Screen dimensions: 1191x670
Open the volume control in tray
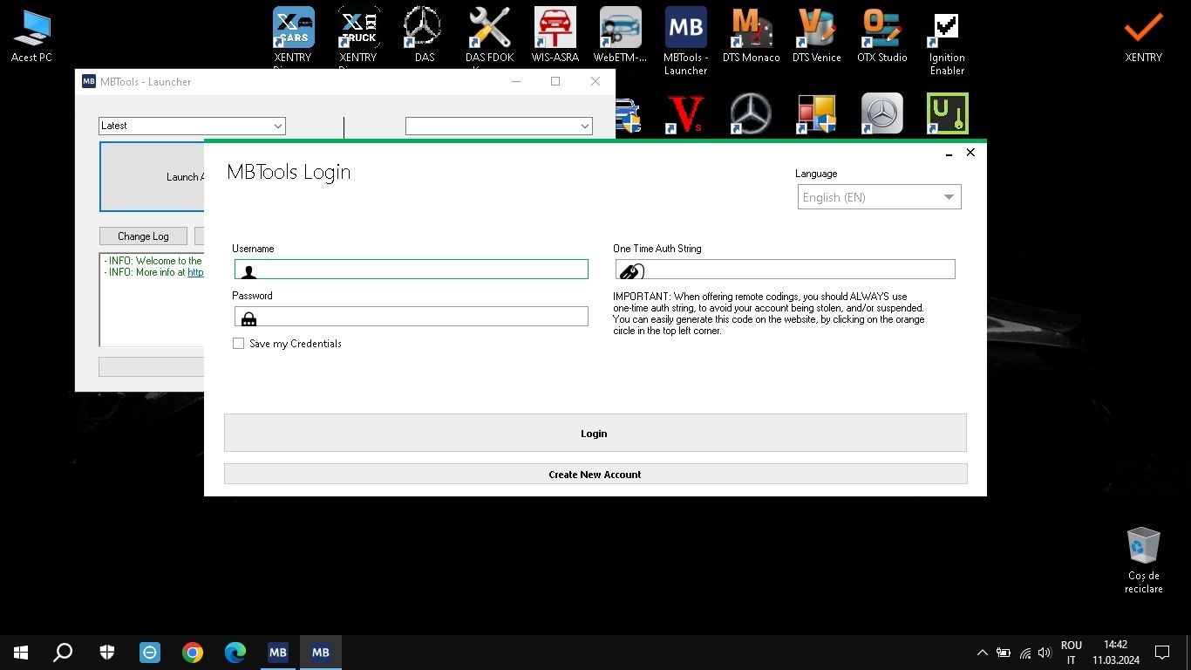point(1045,653)
